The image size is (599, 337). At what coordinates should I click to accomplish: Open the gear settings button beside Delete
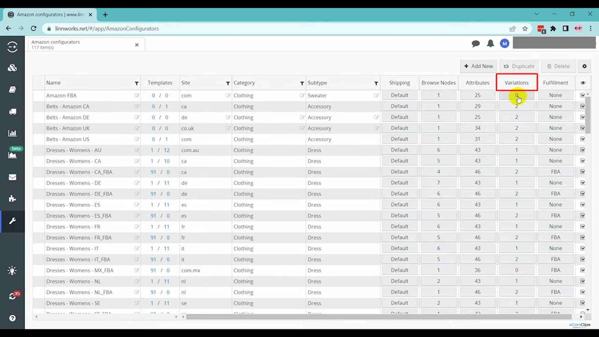pyautogui.click(x=584, y=66)
